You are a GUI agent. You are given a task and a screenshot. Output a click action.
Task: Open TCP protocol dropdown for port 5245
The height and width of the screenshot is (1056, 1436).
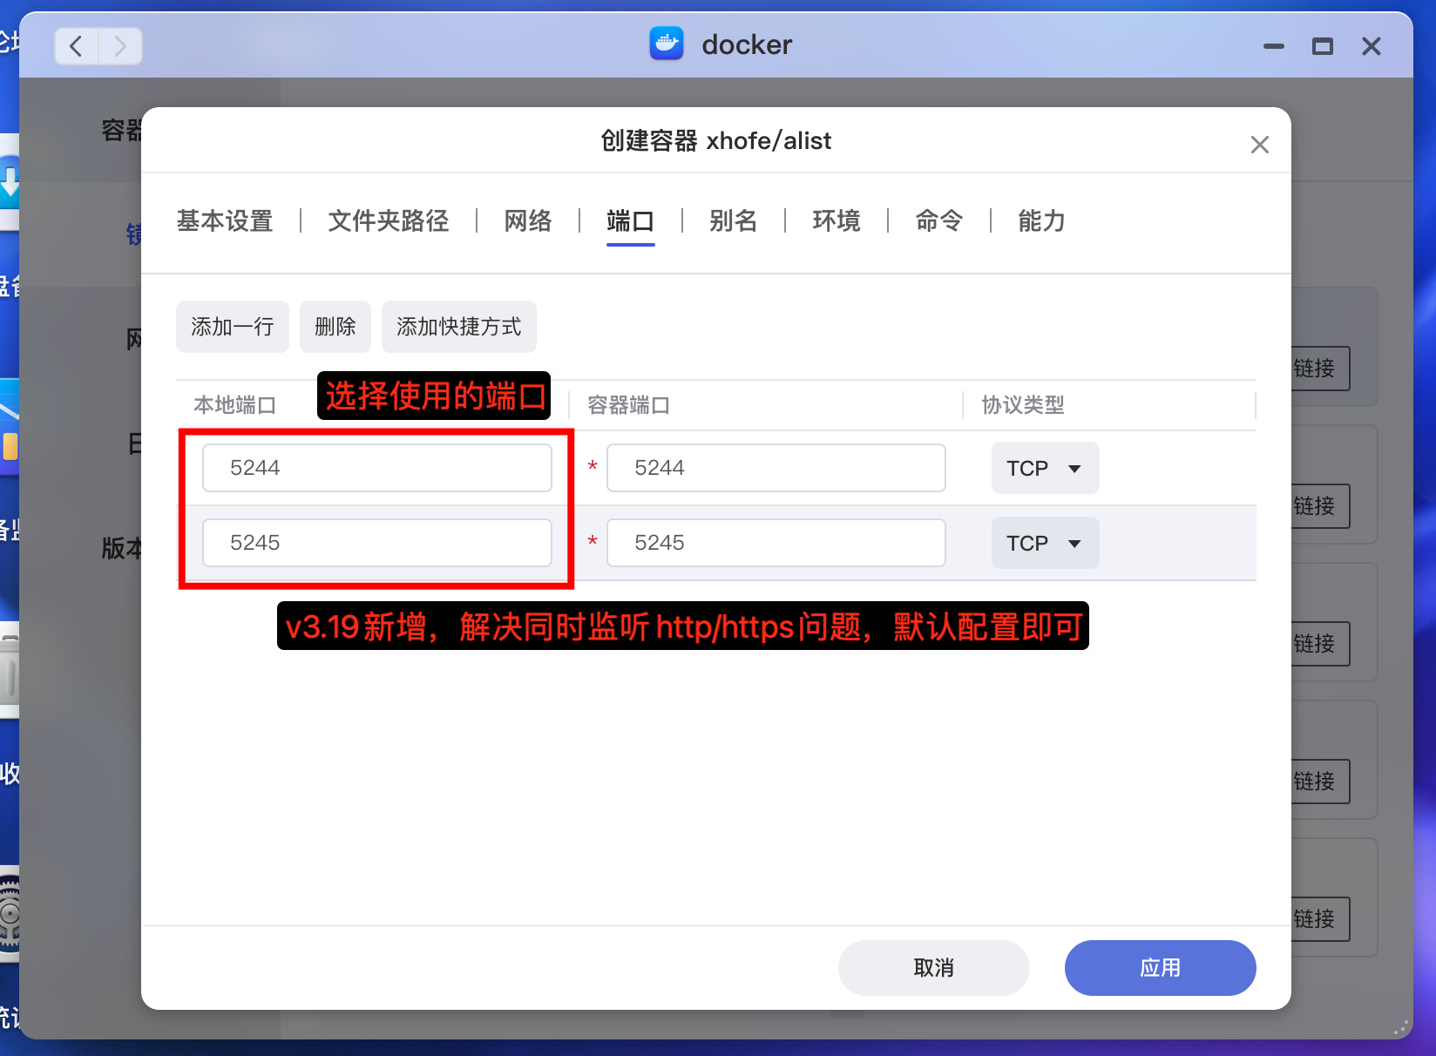tap(1046, 543)
